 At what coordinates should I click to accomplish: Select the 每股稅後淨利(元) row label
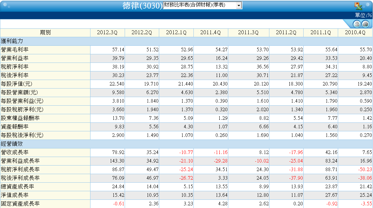(x=22, y=135)
